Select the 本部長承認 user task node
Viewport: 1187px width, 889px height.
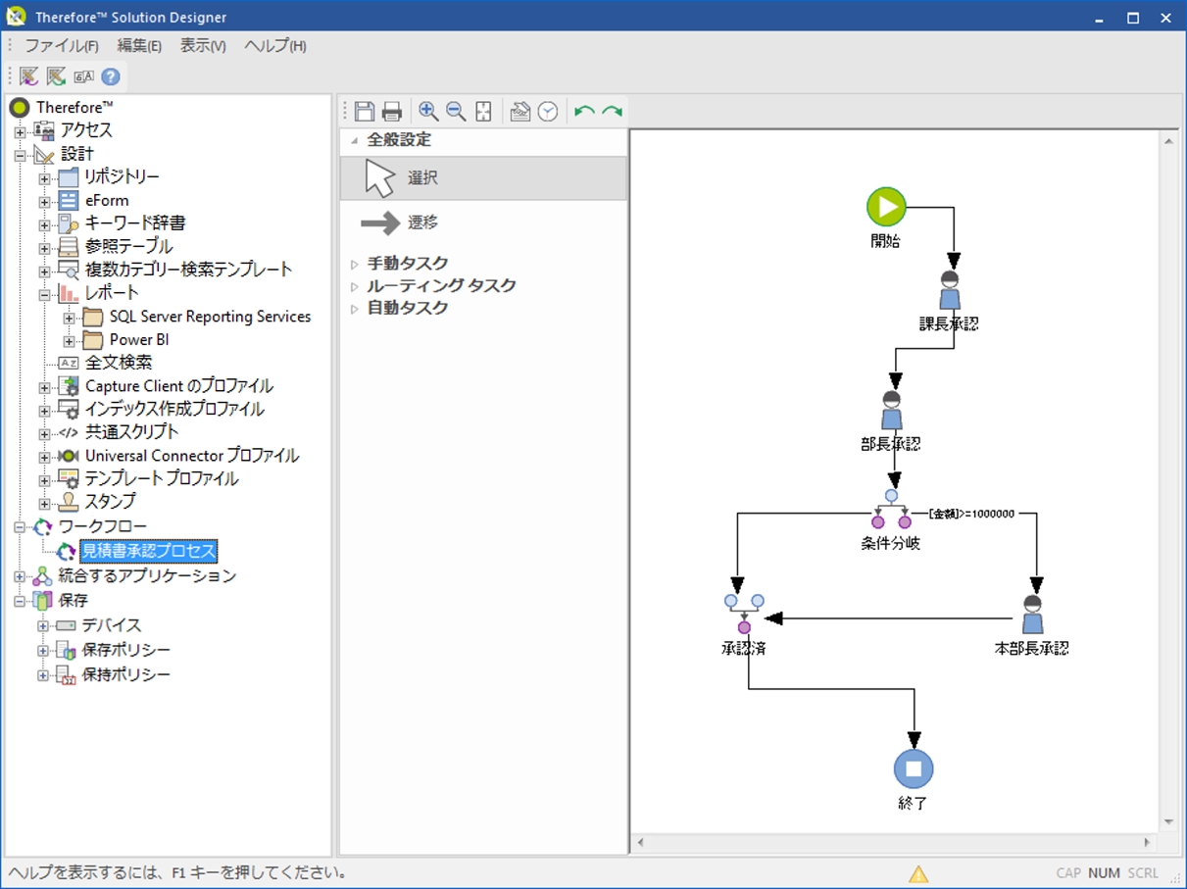[1031, 615]
